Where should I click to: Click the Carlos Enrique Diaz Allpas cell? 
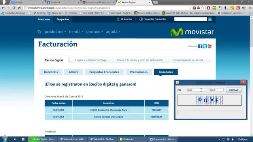(108, 117)
